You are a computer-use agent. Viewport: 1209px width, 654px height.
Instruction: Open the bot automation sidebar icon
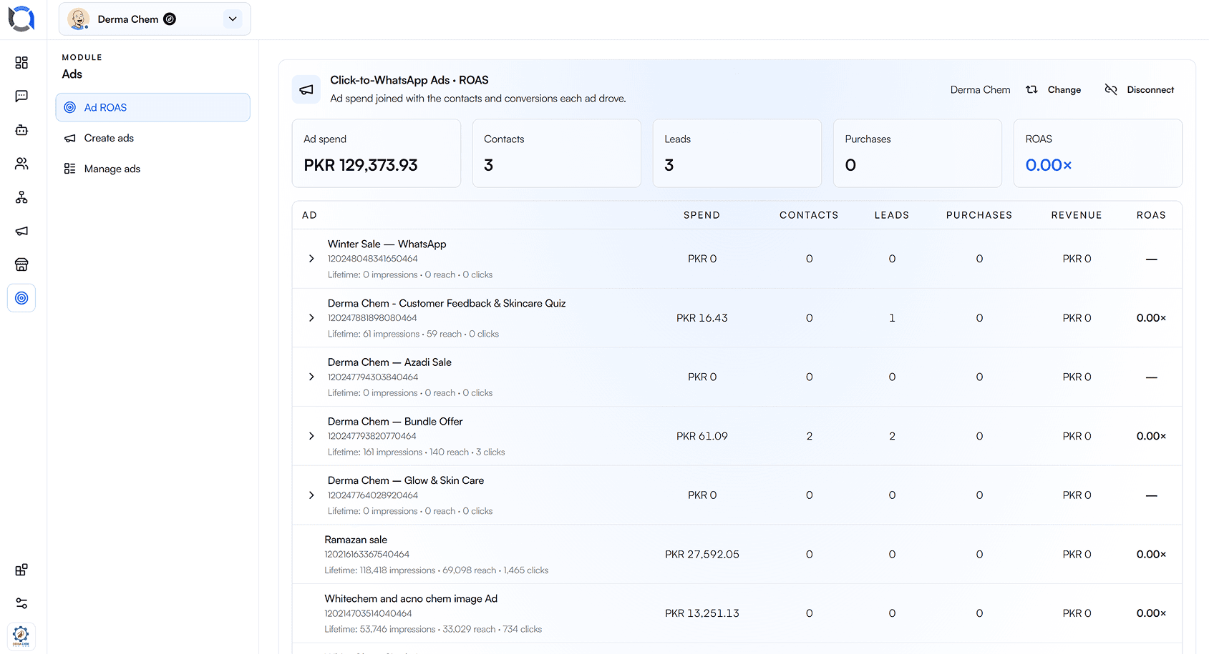[x=21, y=130]
